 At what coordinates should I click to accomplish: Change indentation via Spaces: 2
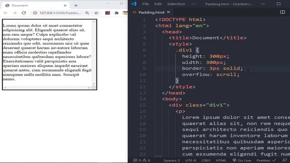172,160
